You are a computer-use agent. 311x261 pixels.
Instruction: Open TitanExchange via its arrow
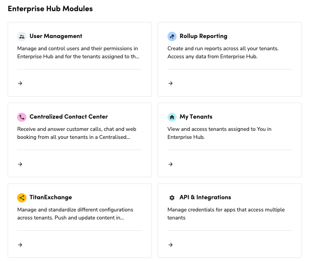click(x=20, y=245)
